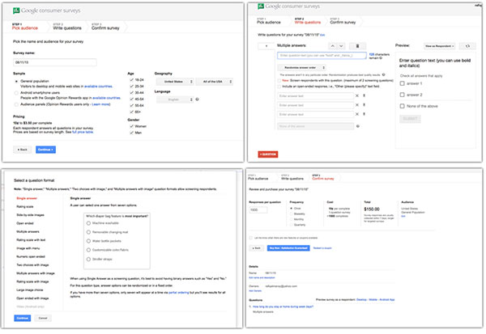Select the Machine washable answer option
This screenshot has height=334, width=486.
point(88,223)
